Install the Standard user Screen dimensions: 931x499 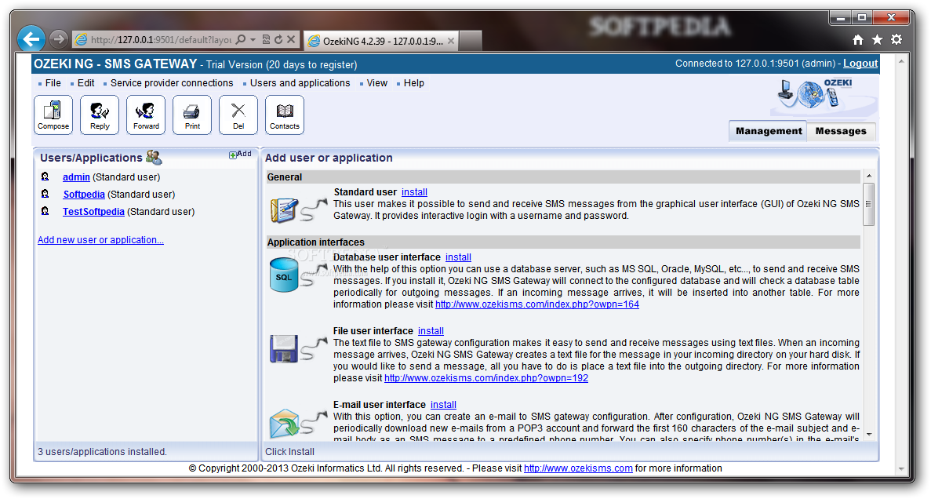point(414,192)
